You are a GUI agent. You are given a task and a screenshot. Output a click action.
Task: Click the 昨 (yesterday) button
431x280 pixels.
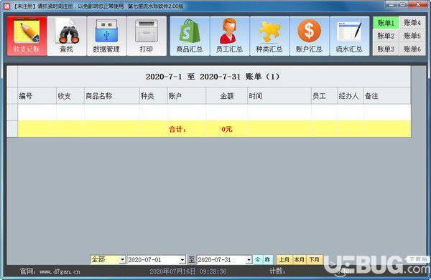268,259
